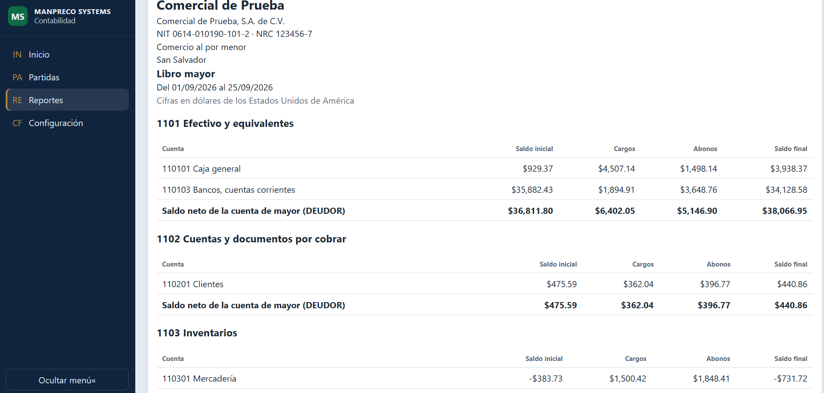This screenshot has width=824, height=393.
Task: Select the 1101 Efectivo y equivalentes heading
Action: [225, 123]
